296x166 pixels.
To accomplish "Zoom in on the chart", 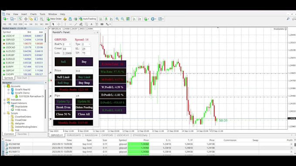I will (x=117, y=19).
